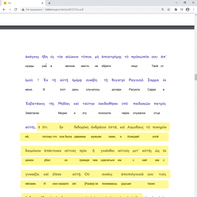Click the red verse number 7

pos(38,80)
